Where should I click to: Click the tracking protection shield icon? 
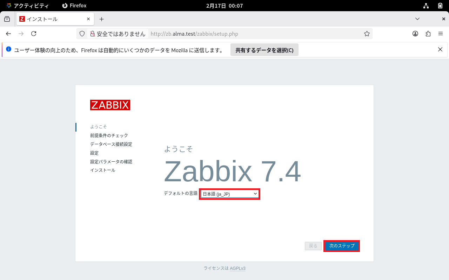click(82, 34)
